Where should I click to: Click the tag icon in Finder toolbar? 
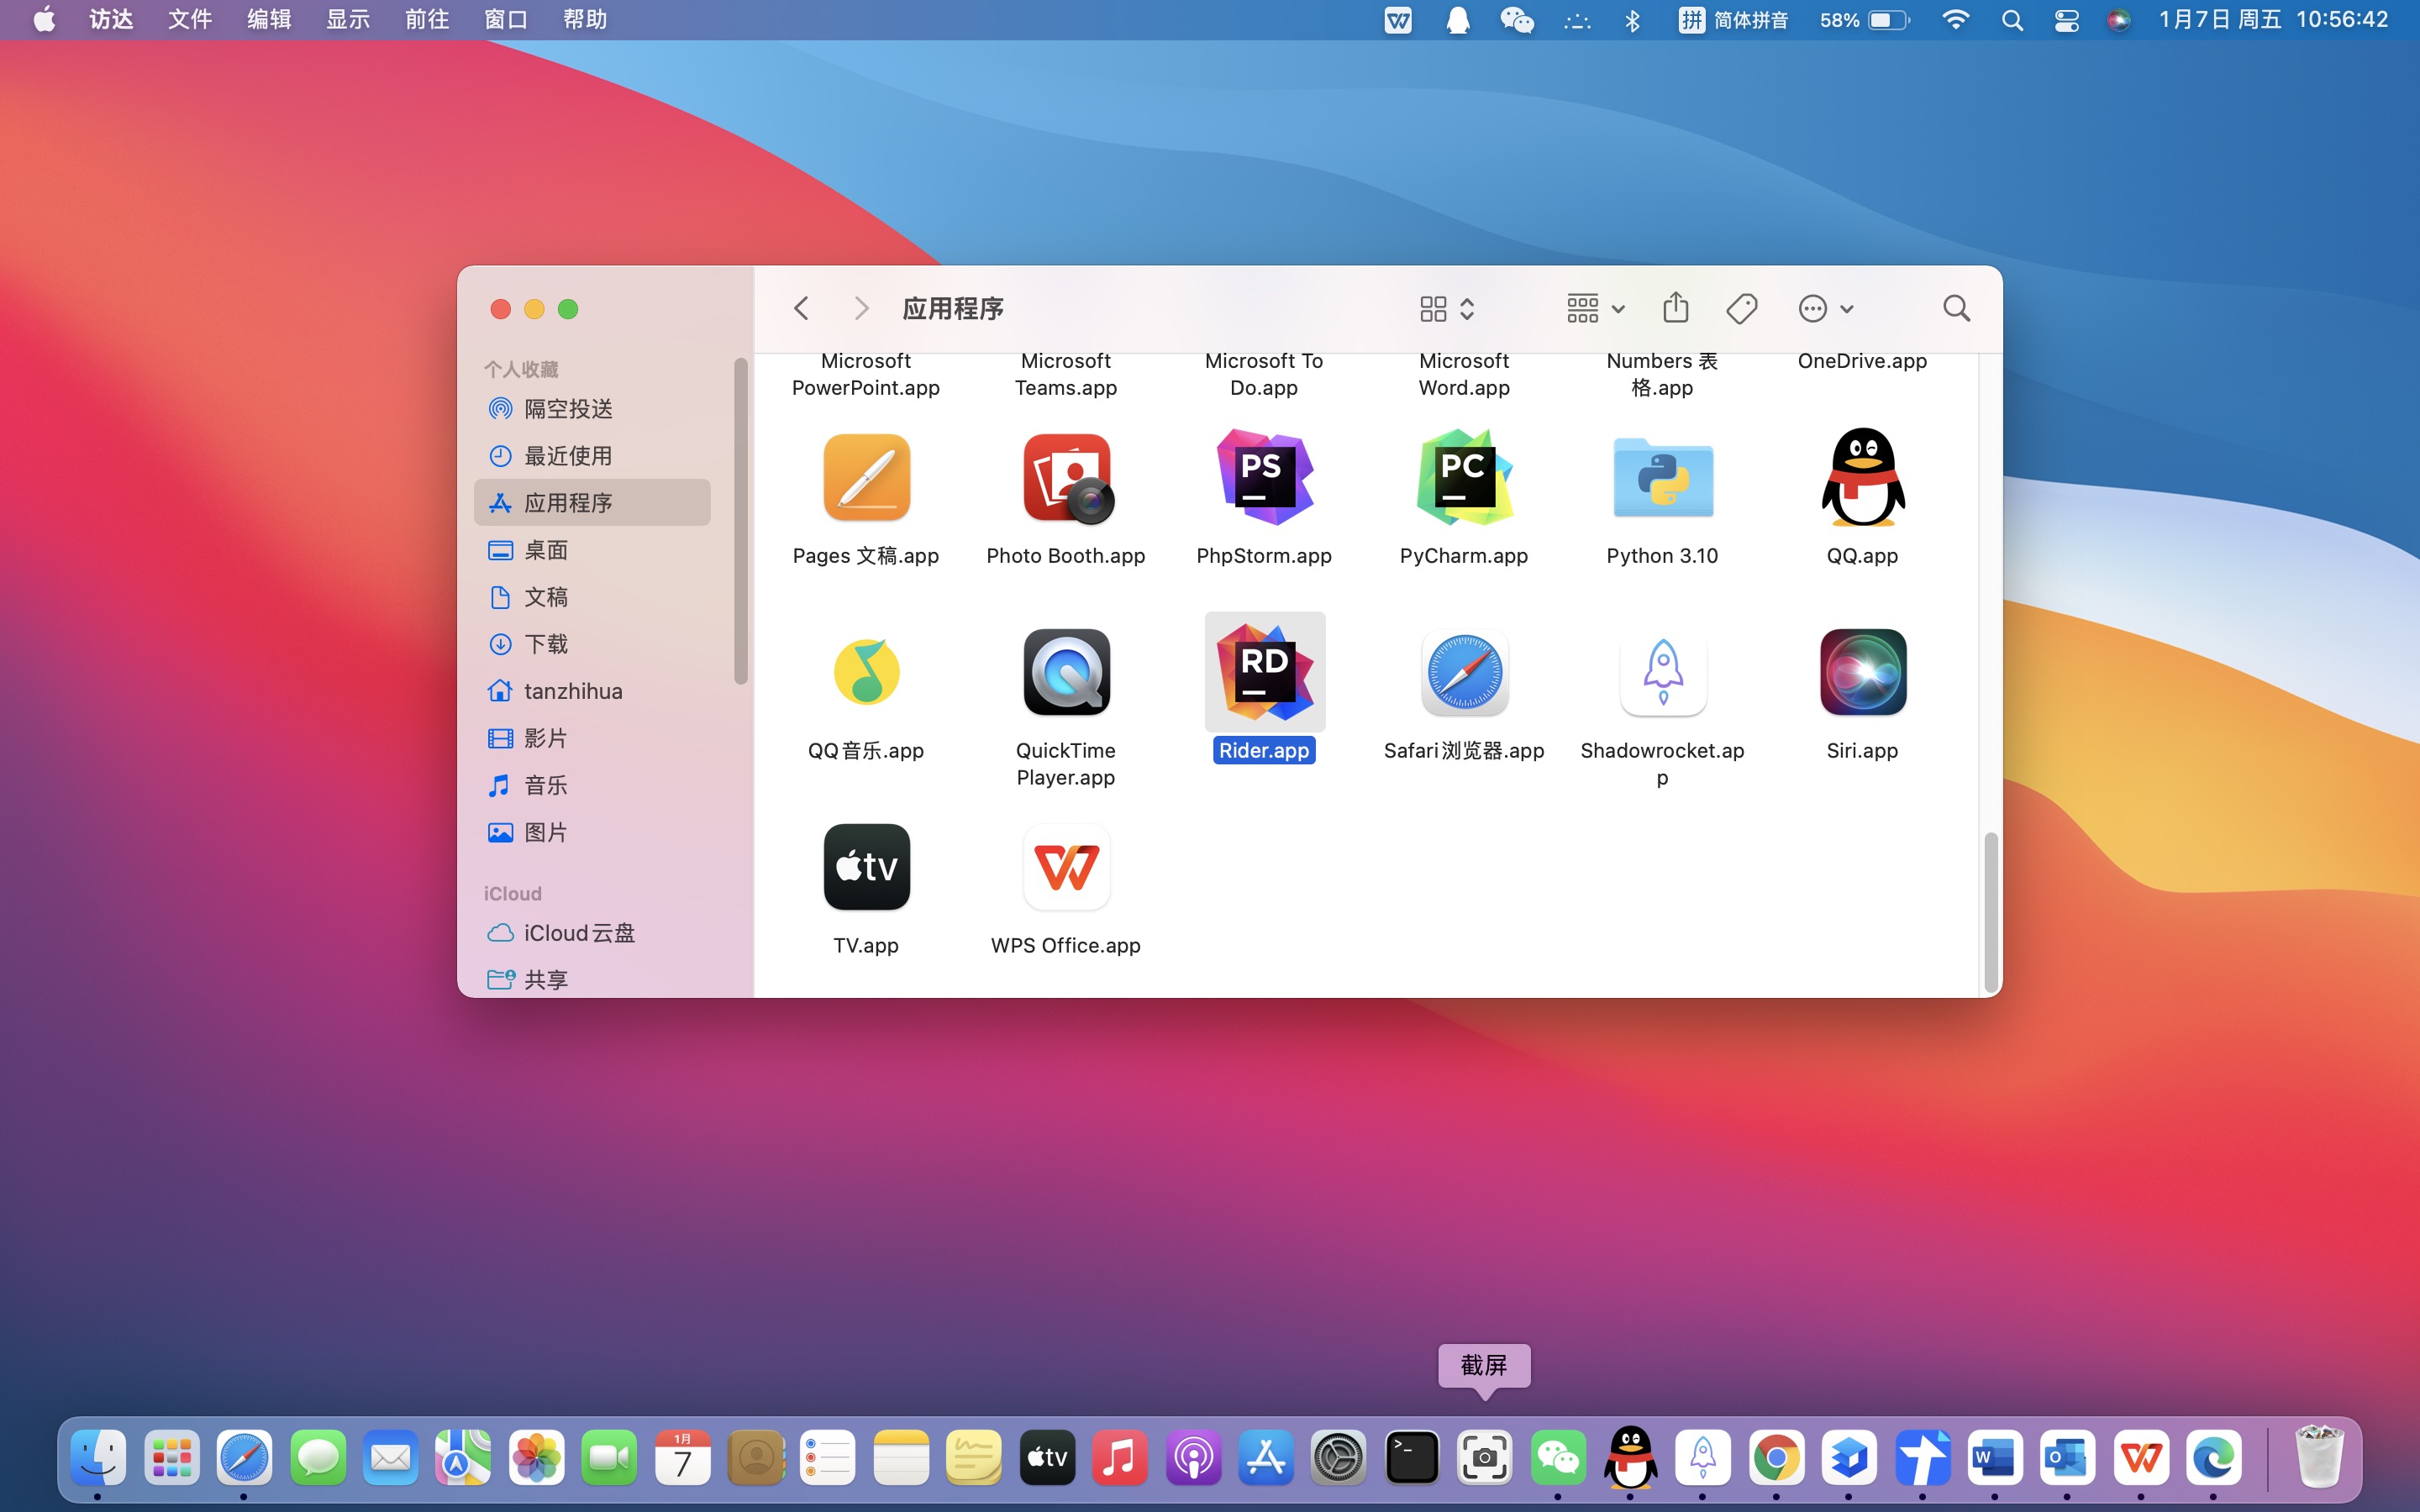coord(1741,308)
